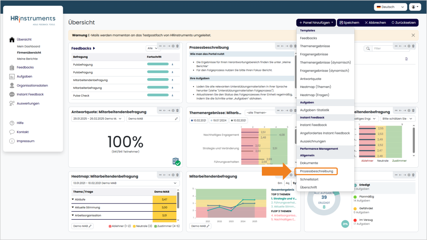
Task: Delete the Feedbacks panel via trash icon
Action: pyautogui.click(x=178, y=46)
